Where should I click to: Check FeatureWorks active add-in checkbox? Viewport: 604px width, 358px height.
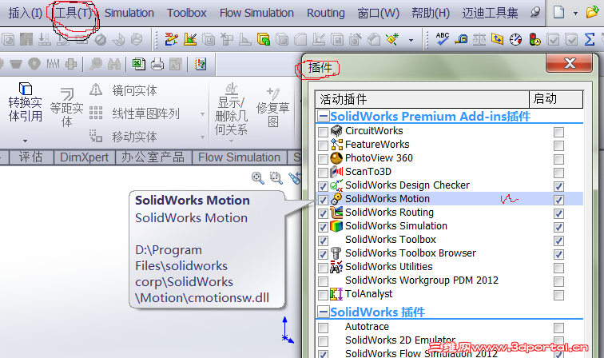coord(324,145)
